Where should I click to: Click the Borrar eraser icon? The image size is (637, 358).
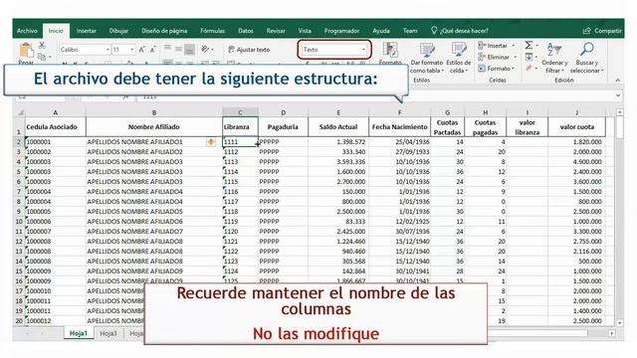(x=529, y=69)
